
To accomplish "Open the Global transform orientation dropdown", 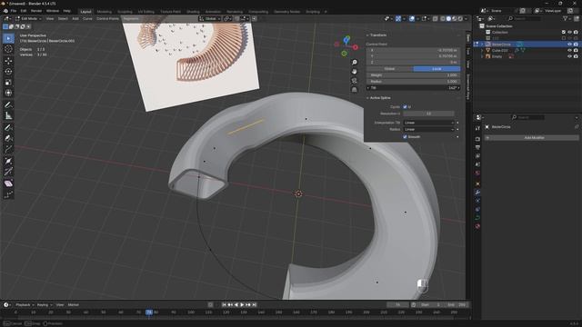I will (x=210, y=18).
